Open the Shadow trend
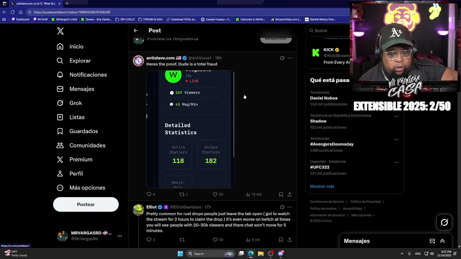461x259 pixels. 318,121
